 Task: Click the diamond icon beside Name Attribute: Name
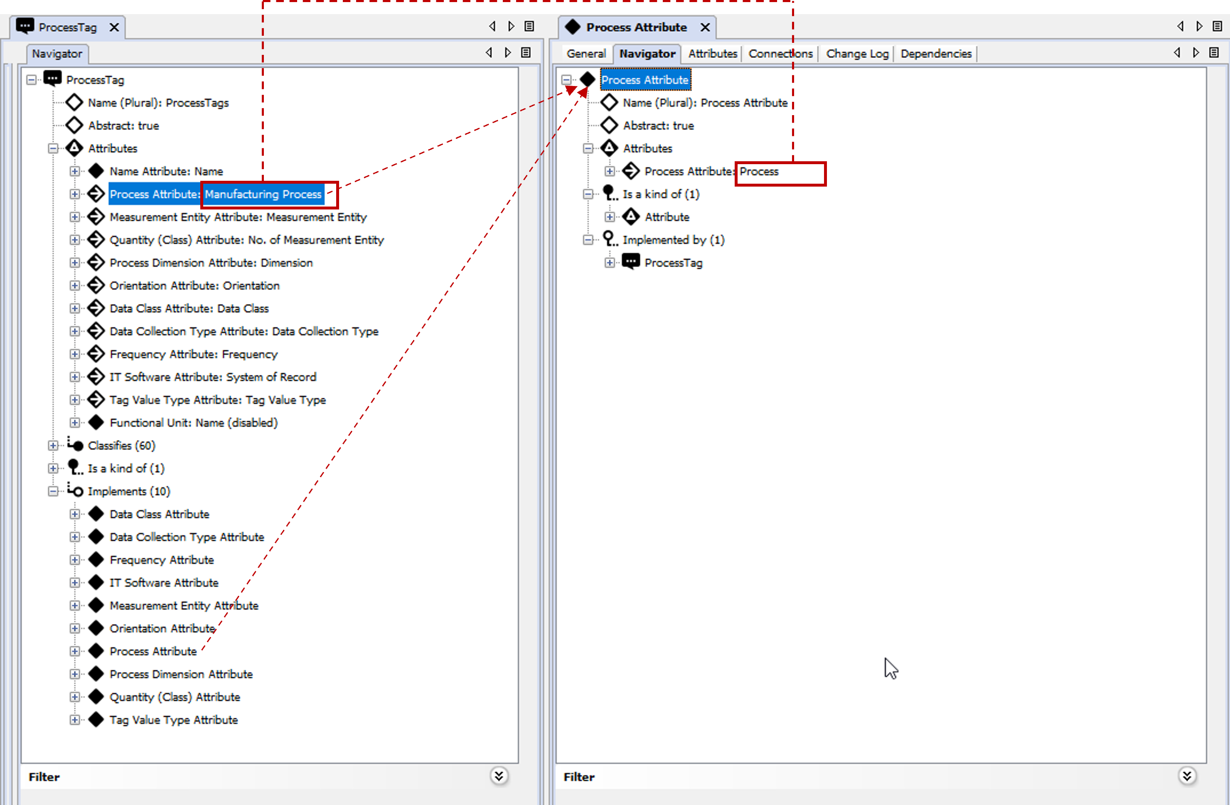[96, 171]
